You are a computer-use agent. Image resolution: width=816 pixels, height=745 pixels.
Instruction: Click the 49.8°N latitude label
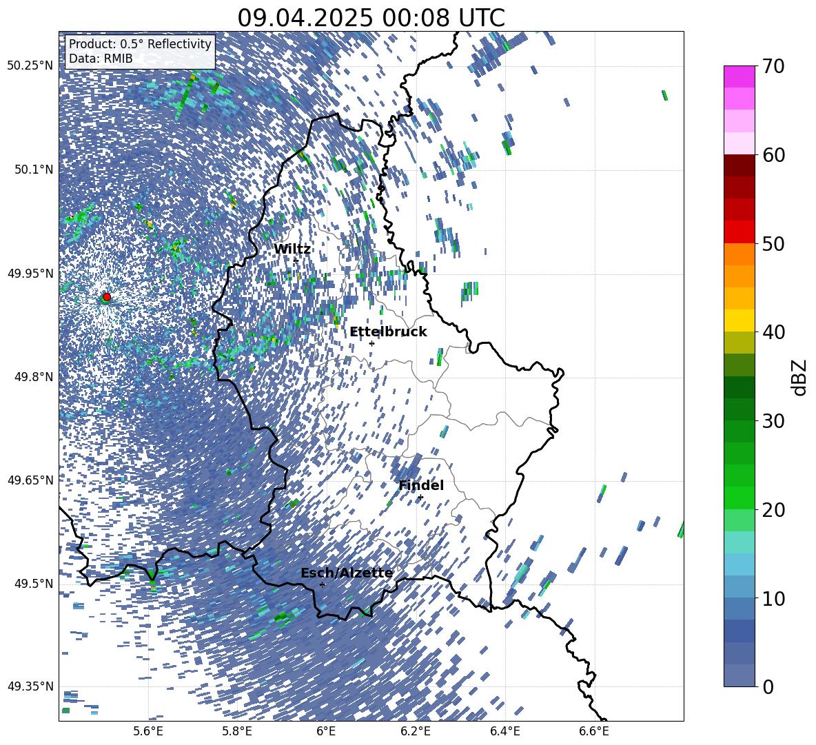click(x=34, y=377)
